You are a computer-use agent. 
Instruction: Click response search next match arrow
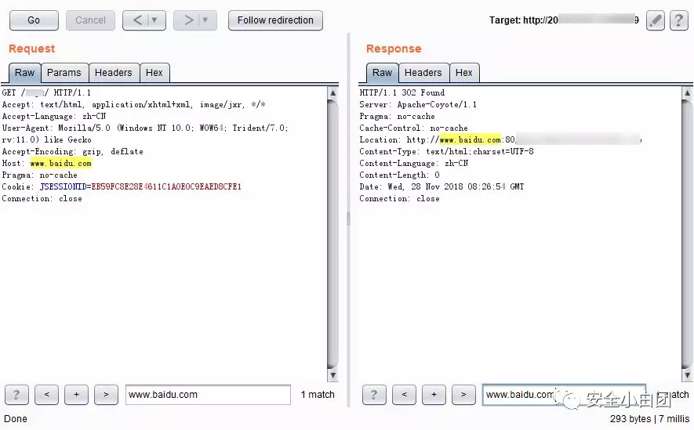pyautogui.click(x=463, y=395)
